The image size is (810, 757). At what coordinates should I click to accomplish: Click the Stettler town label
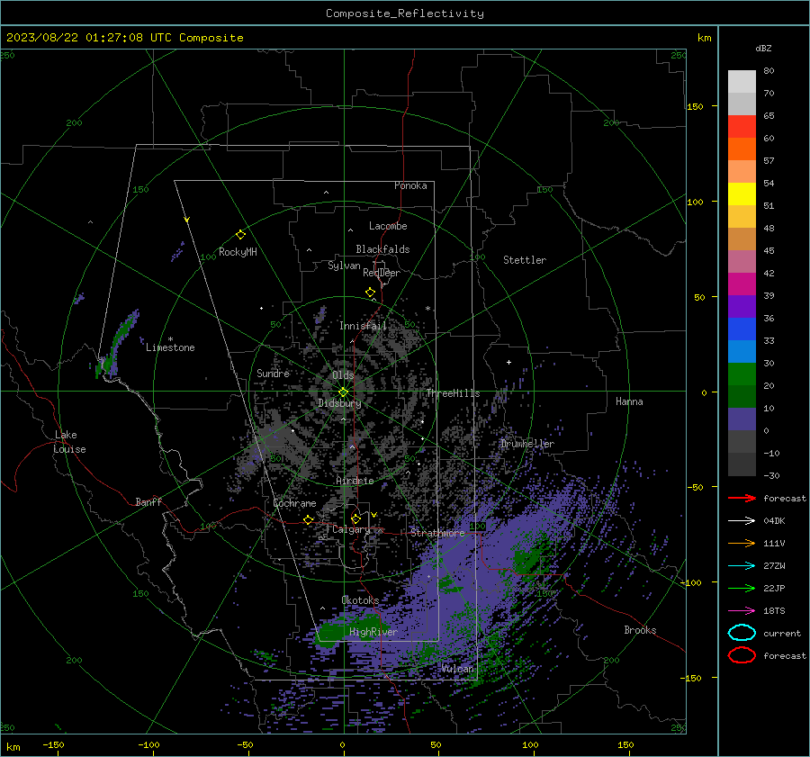coord(525,260)
